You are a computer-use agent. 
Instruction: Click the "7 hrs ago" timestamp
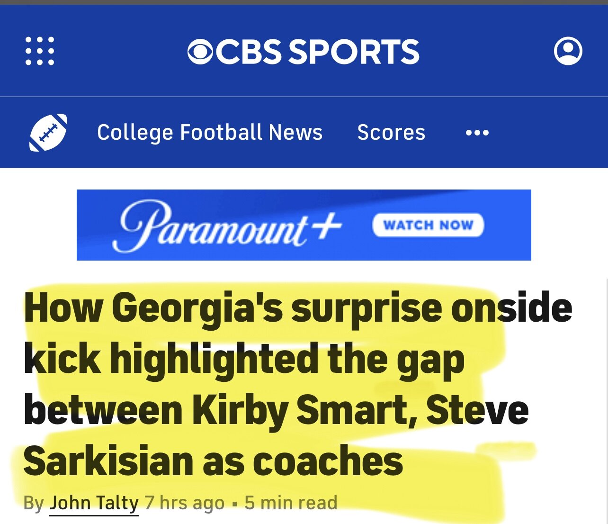click(185, 503)
